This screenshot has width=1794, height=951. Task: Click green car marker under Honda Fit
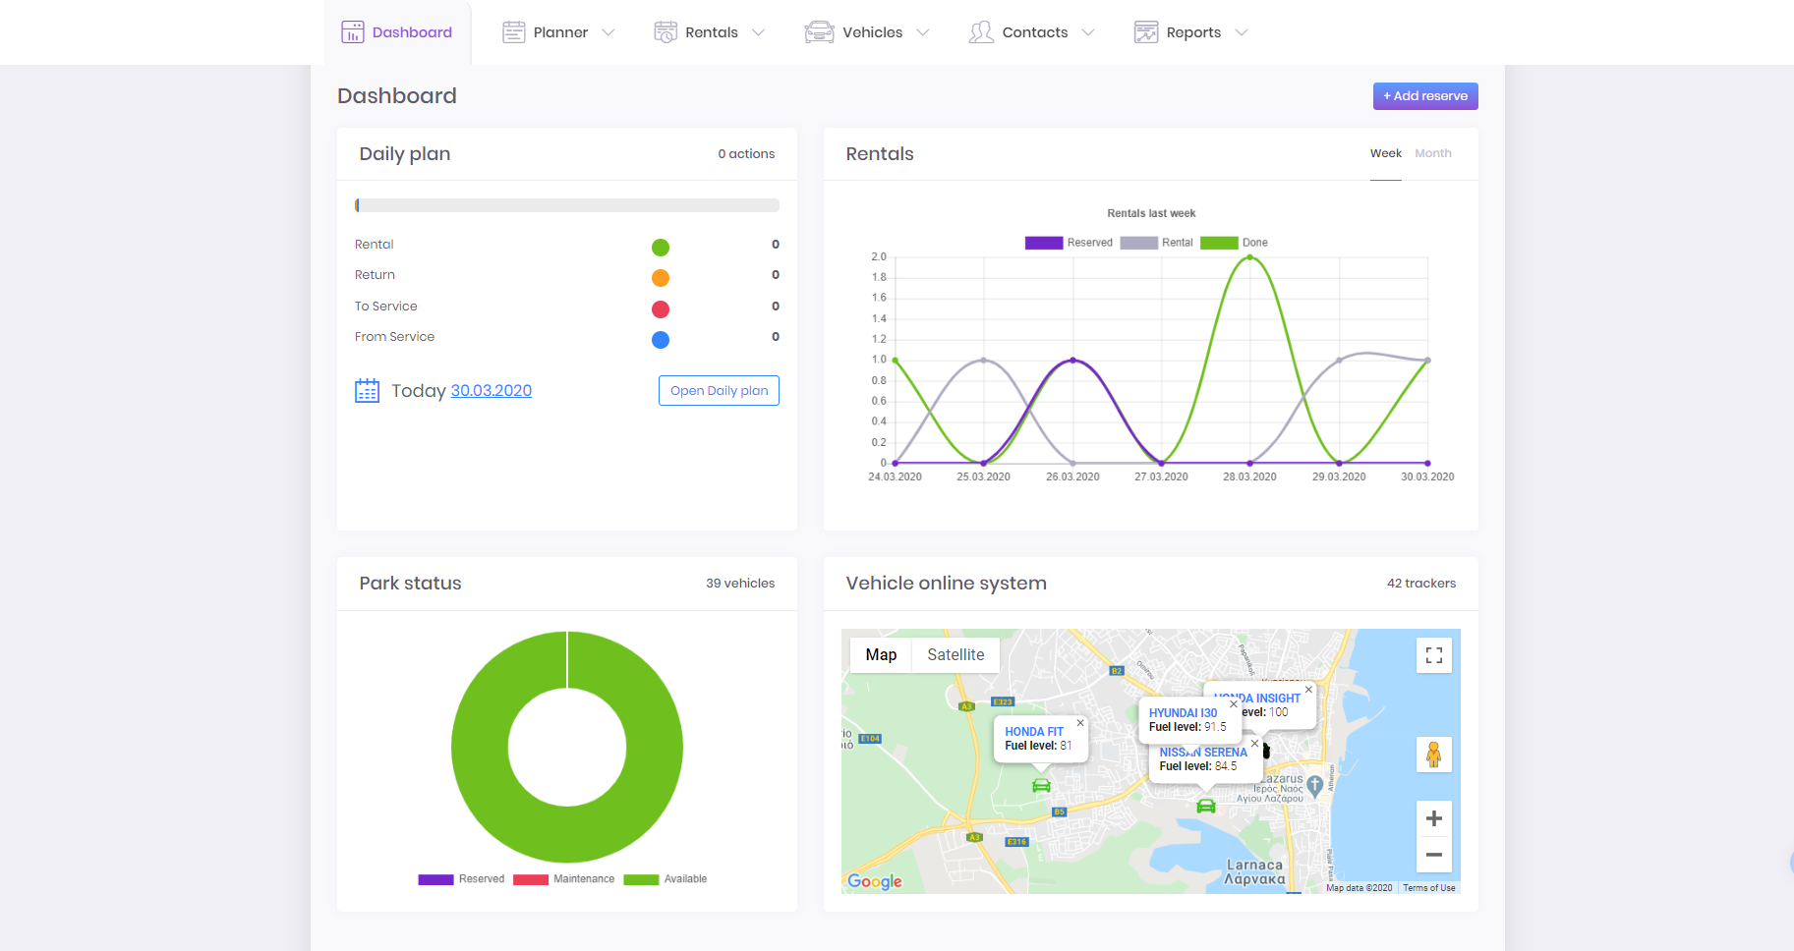[1041, 786]
